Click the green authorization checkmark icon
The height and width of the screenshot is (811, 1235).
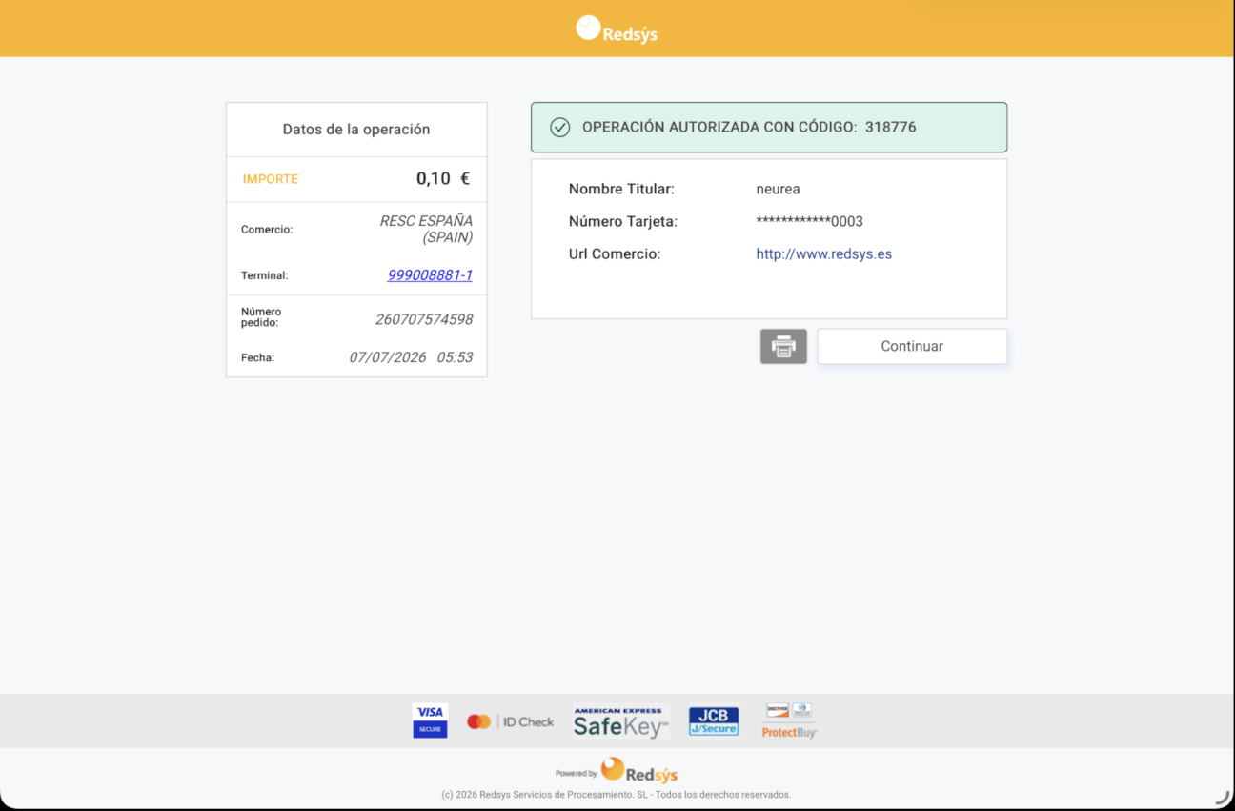coord(560,127)
